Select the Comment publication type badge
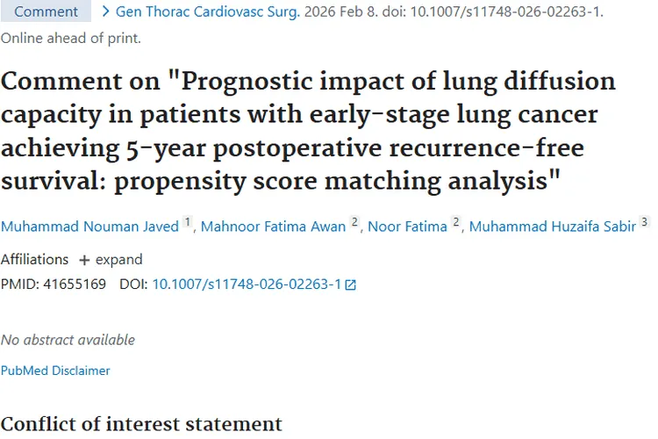The height and width of the screenshot is (439, 658). (x=46, y=12)
